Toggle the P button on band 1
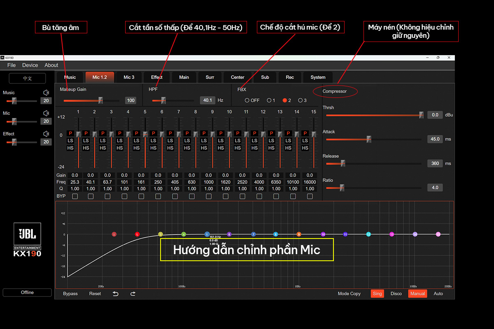494x329 pixels. (70, 134)
